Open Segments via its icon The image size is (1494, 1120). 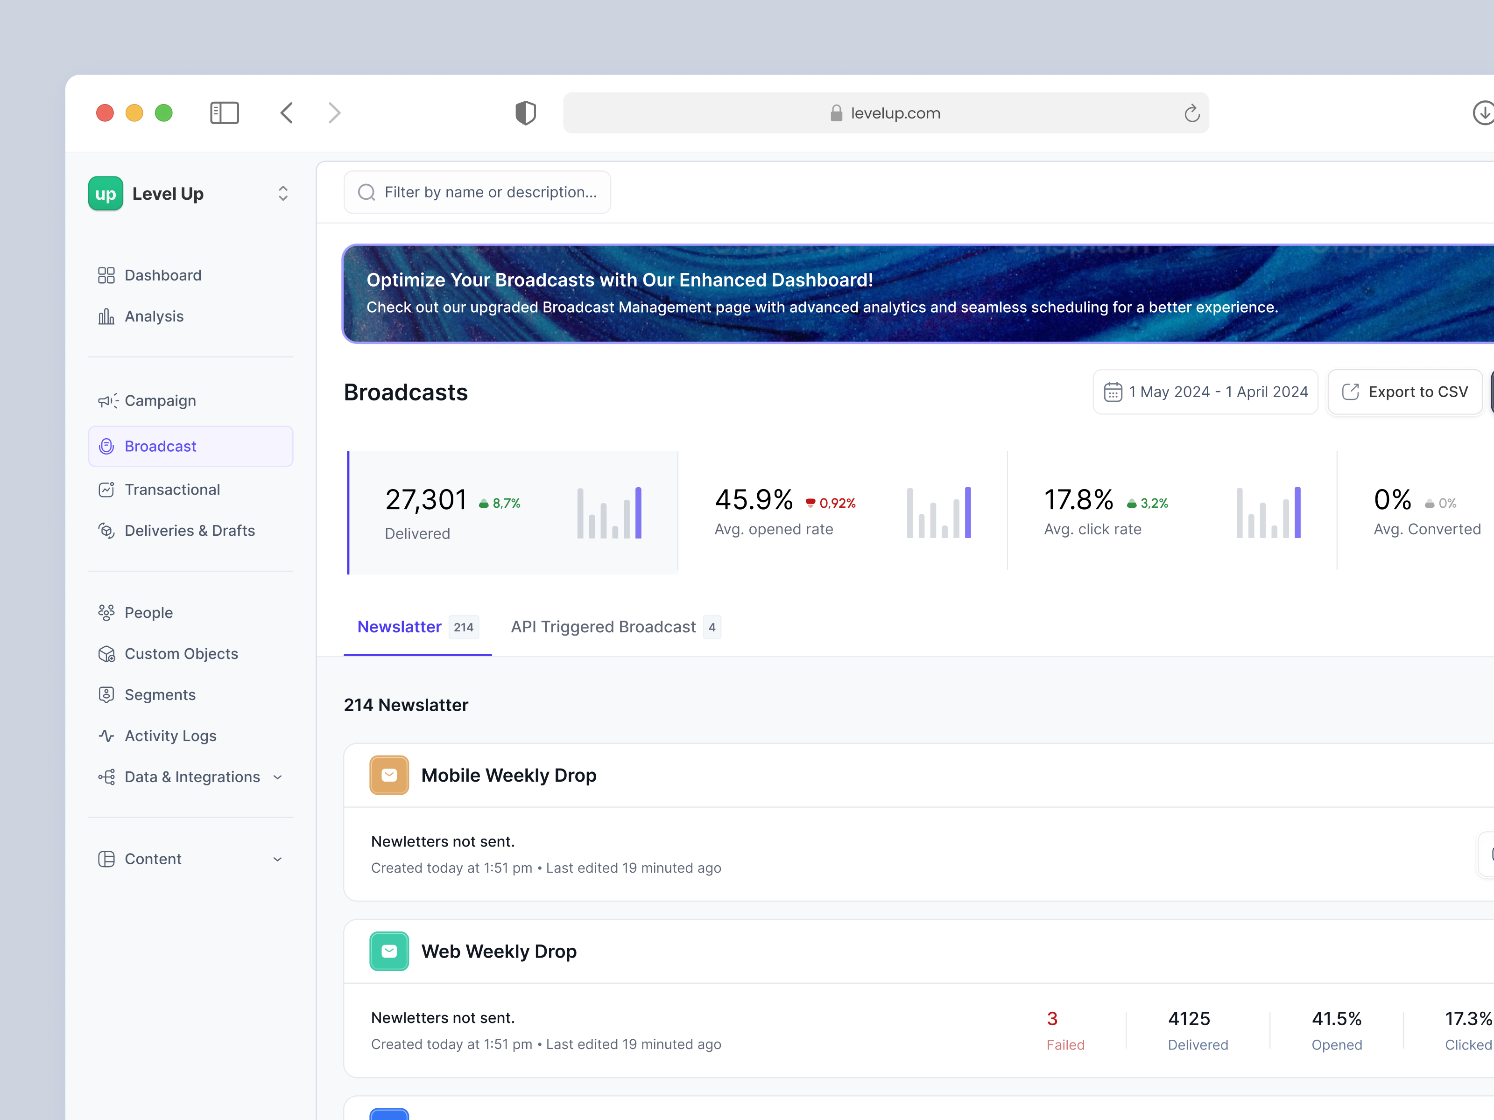pos(107,694)
